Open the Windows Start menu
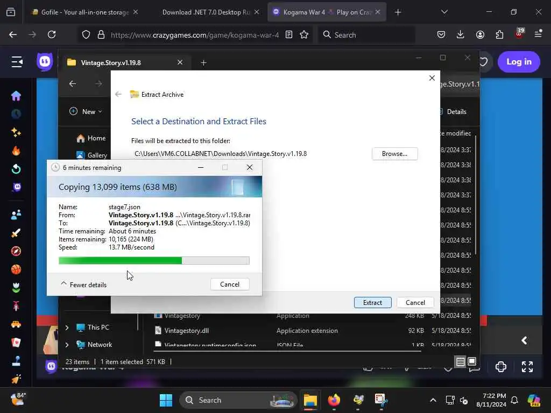 tap(166, 400)
